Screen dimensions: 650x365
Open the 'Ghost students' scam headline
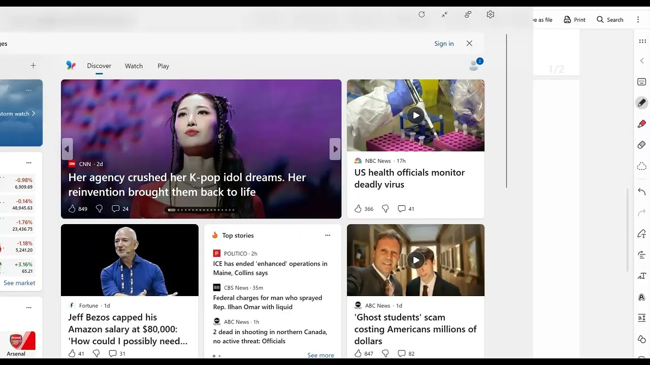pyautogui.click(x=415, y=329)
